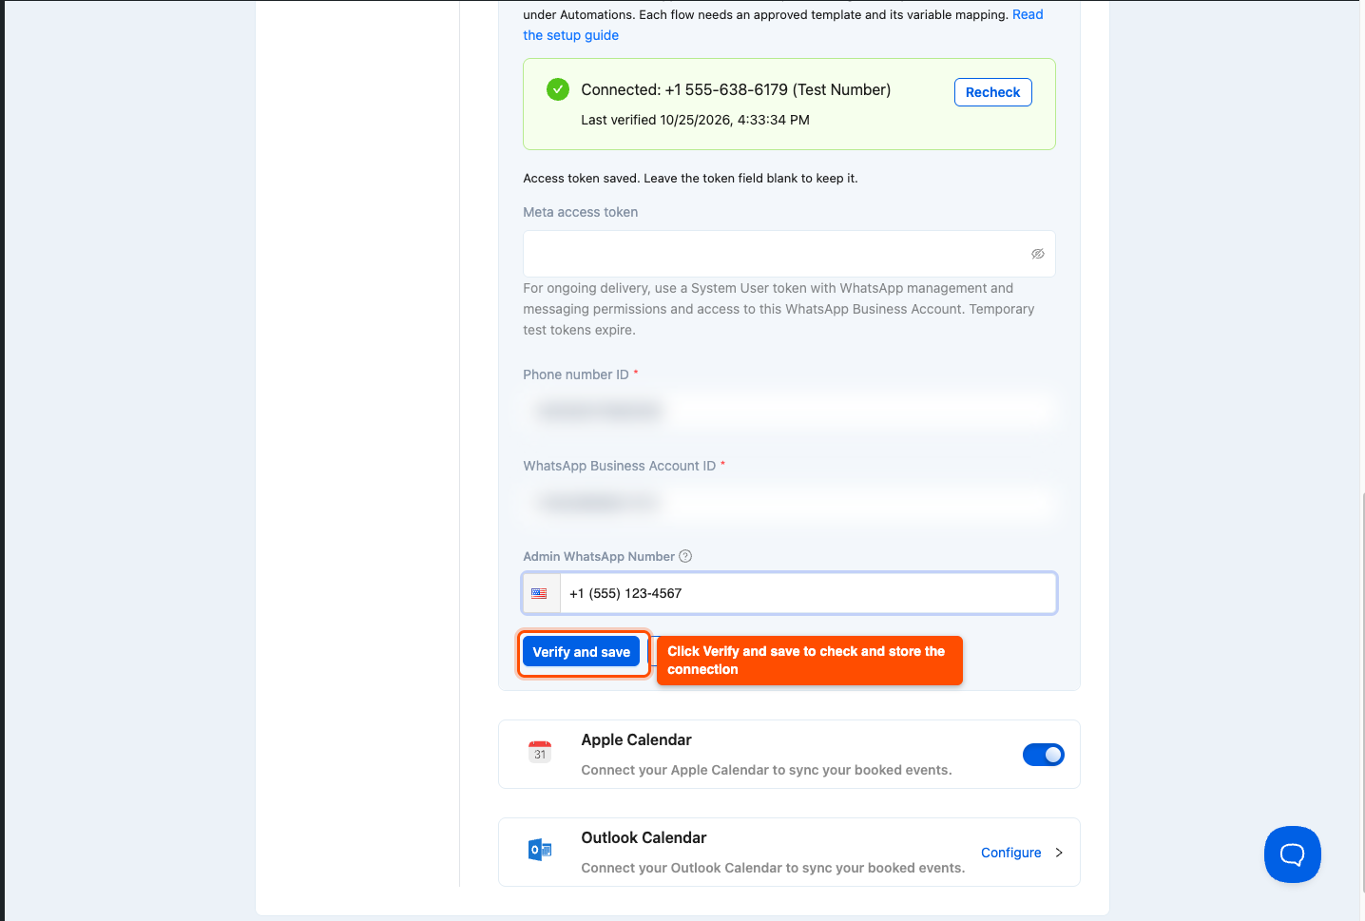Expand Outlook Calendar with the chevron arrow

coord(1059,853)
